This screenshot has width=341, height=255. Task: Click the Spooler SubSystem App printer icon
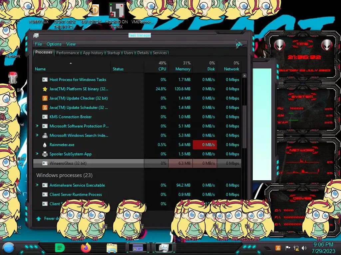45,154
